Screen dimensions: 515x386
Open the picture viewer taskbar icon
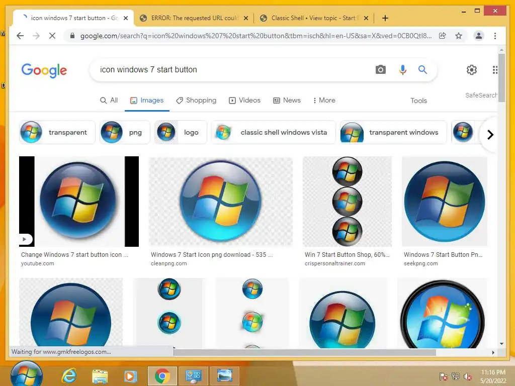[224, 376]
